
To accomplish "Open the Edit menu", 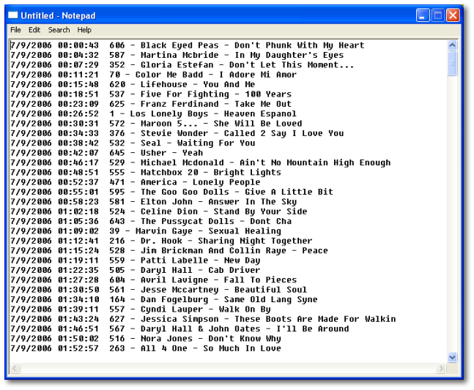I will (34, 30).
